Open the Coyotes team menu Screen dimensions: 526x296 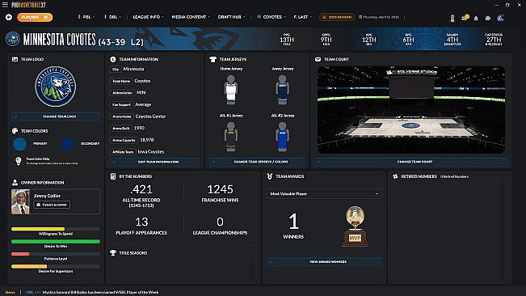click(x=271, y=17)
